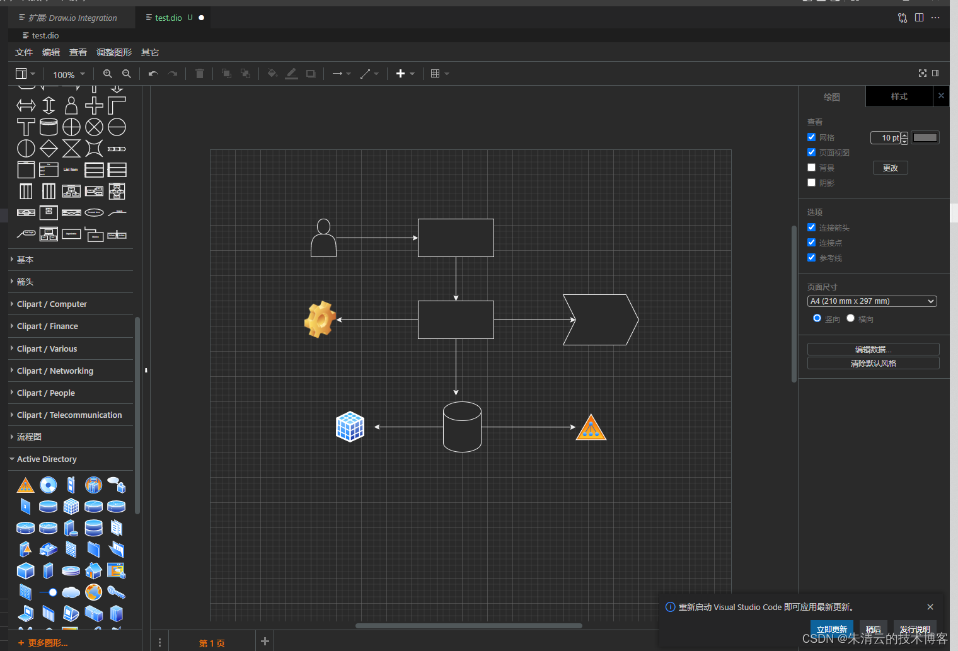
Task: Toggle the 页面视图 page view checkbox
Action: pos(812,152)
